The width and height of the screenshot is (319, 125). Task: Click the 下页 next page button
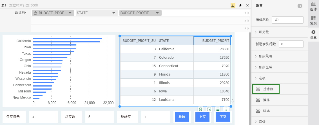(223, 117)
